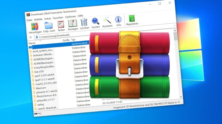Open the Favoriten menu
222x124 pixels.
click(58, 18)
